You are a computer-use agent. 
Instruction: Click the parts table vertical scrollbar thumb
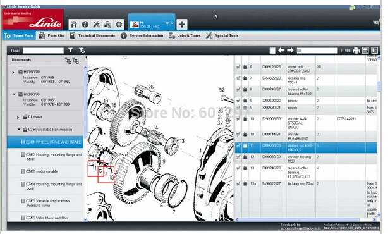click(379, 87)
